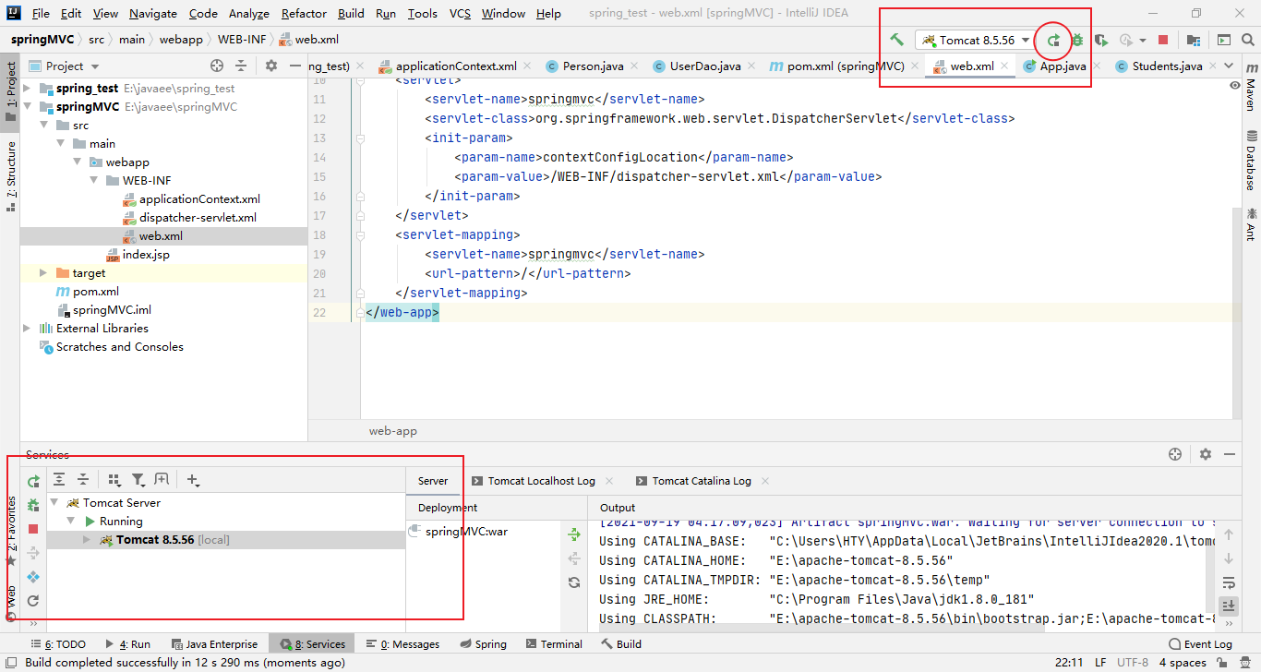Click UTF-8 encoding in status bar

coord(1132,662)
